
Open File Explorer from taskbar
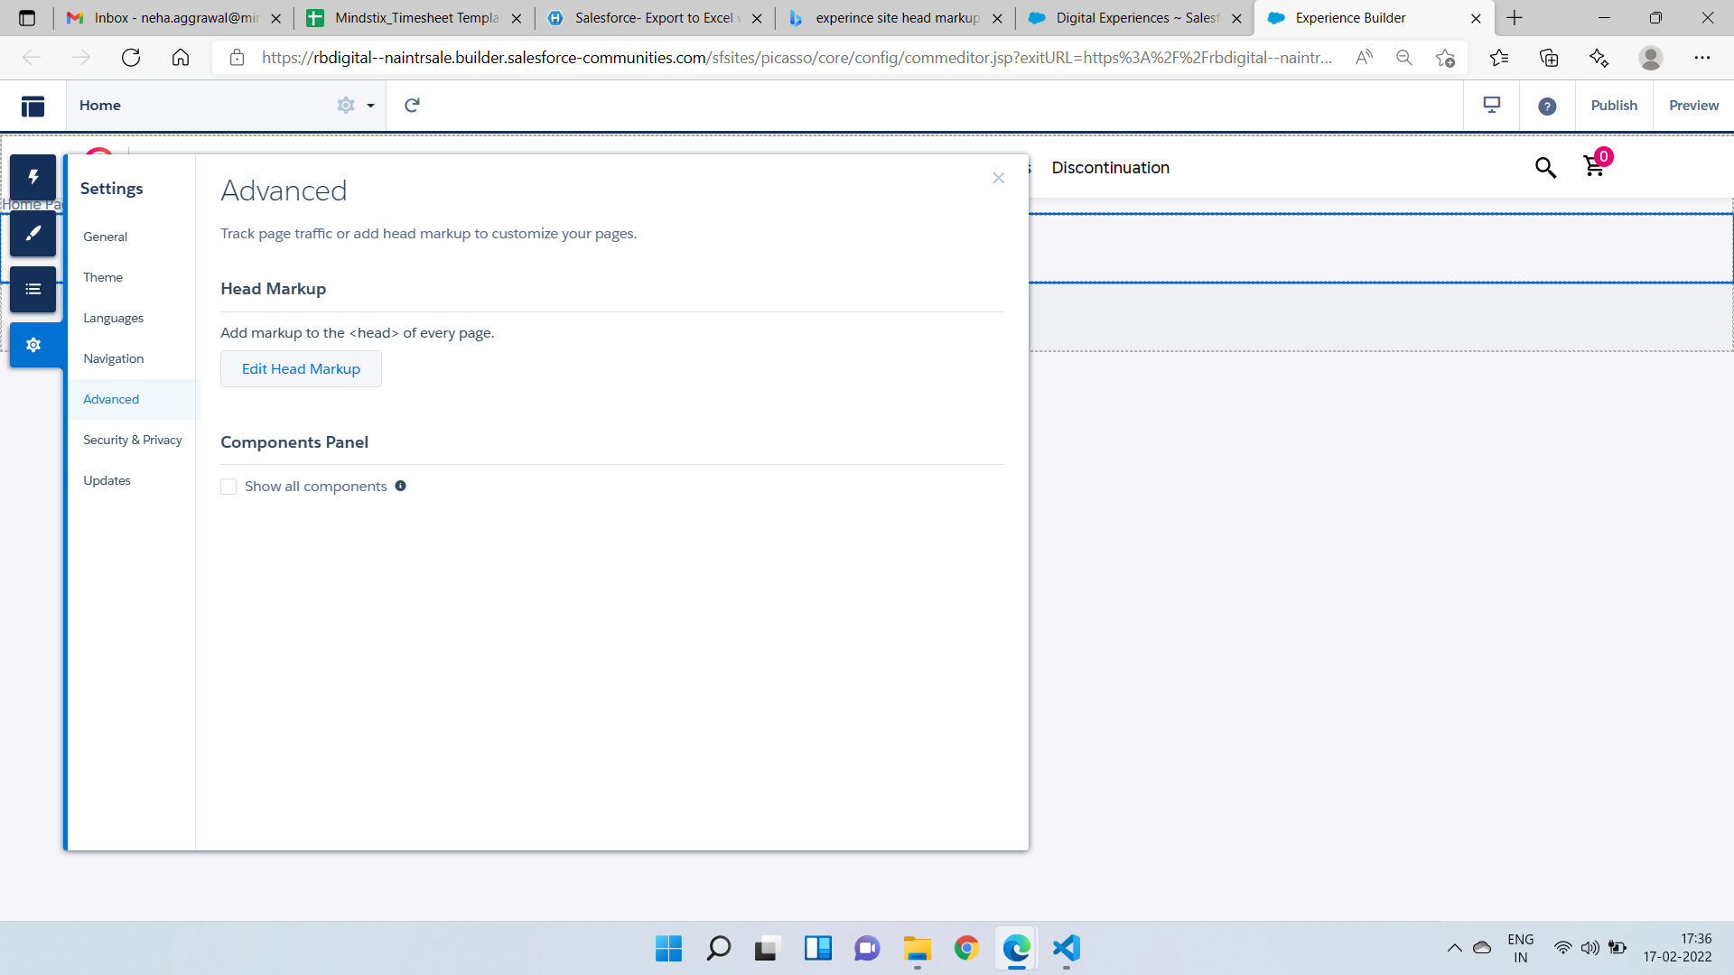point(917,948)
